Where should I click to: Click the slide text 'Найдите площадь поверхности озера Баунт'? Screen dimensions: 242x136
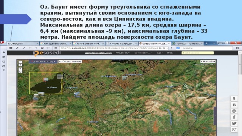(127, 37)
